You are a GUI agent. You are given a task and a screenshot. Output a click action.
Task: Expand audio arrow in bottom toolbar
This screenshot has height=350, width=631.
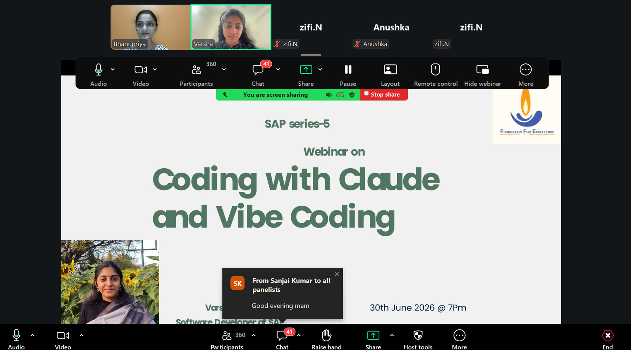coord(32,335)
